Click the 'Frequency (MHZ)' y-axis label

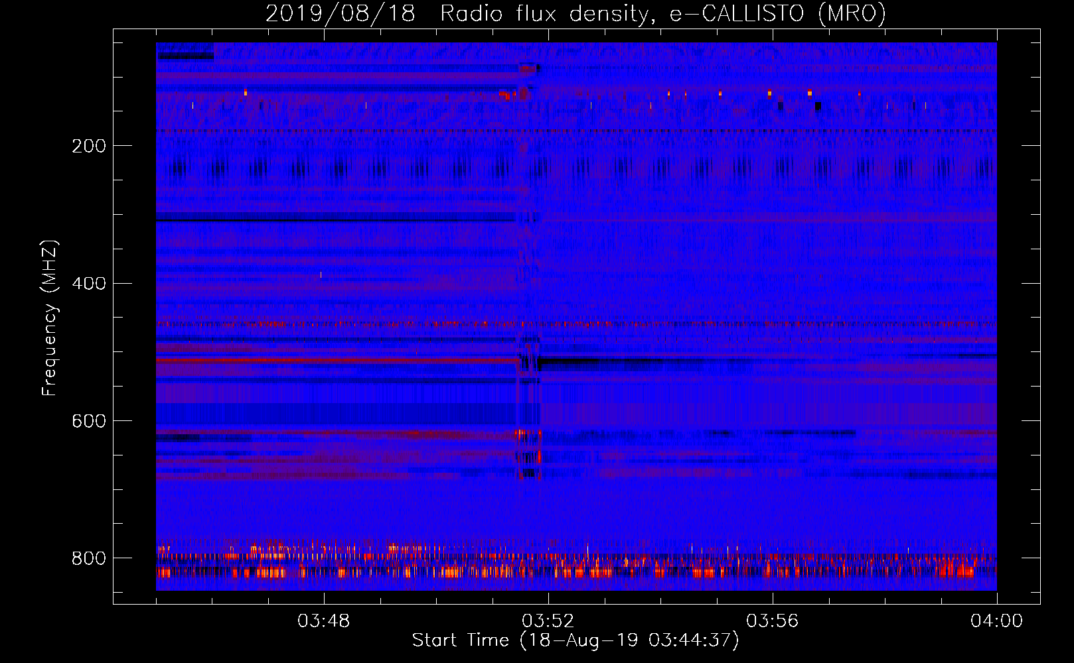pyautogui.click(x=50, y=318)
